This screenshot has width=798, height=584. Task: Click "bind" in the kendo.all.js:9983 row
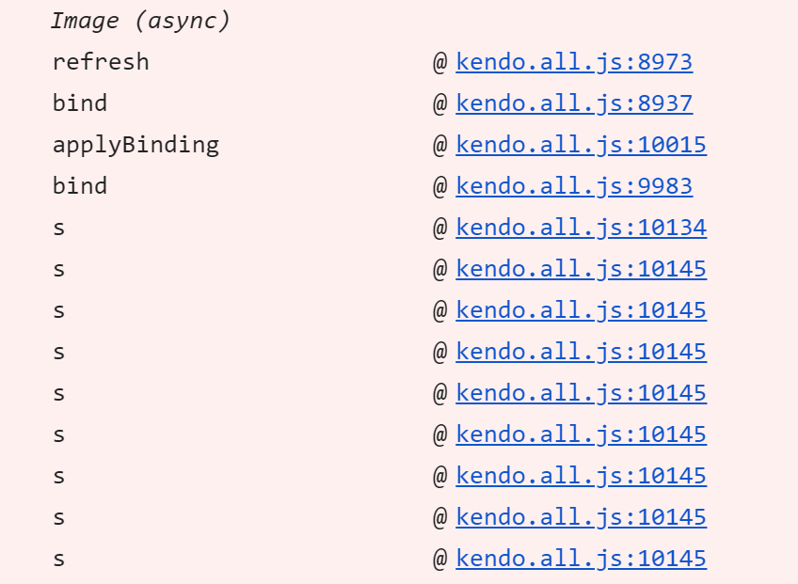(80, 187)
